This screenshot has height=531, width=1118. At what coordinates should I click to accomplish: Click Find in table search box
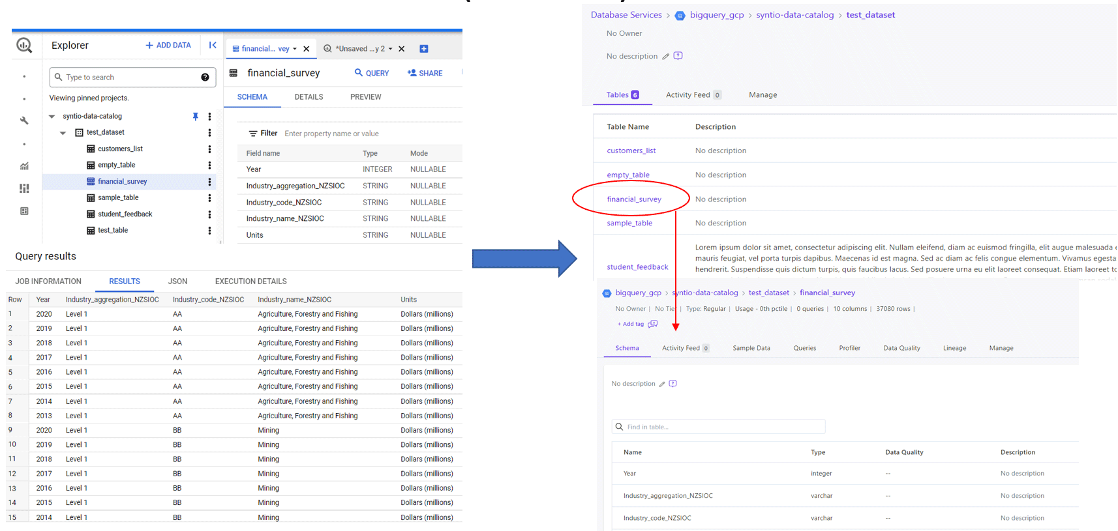coord(719,427)
